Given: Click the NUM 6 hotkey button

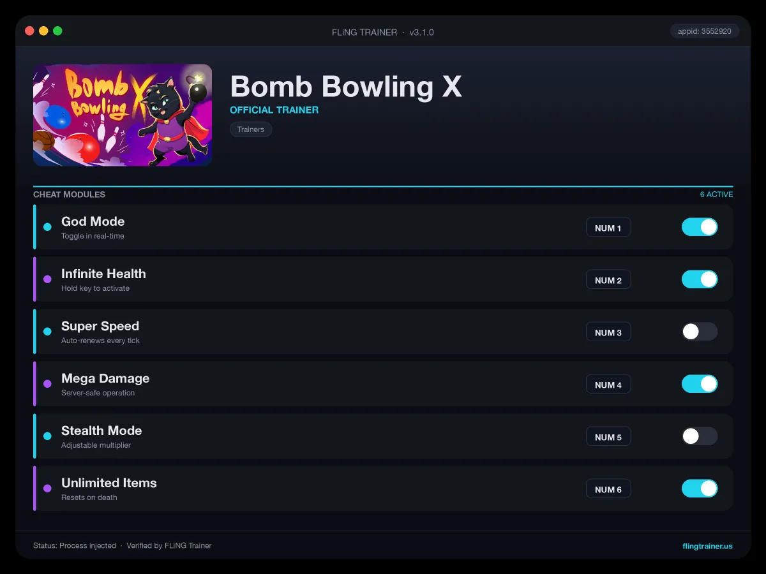Looking at the screenshot, I should 608,489.
